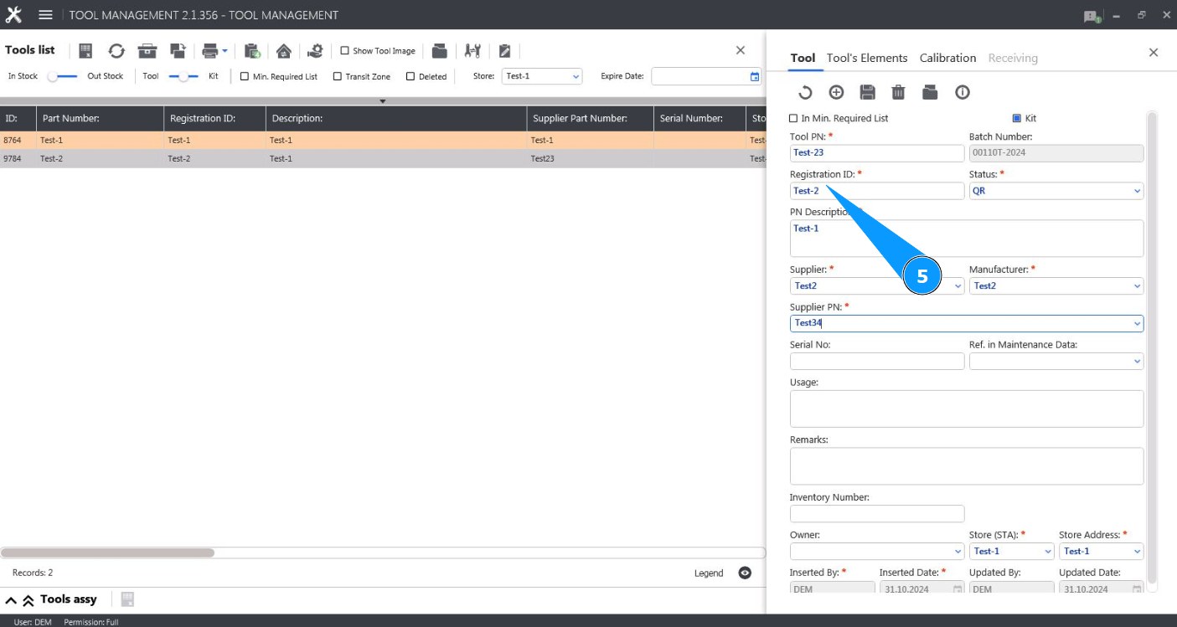
Task: Click the copy/export documents icon
Action: pos(178,51)
